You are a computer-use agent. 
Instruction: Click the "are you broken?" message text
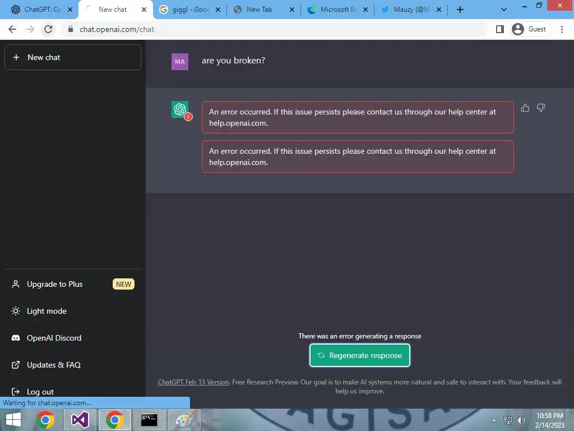[x=233, y=61]
